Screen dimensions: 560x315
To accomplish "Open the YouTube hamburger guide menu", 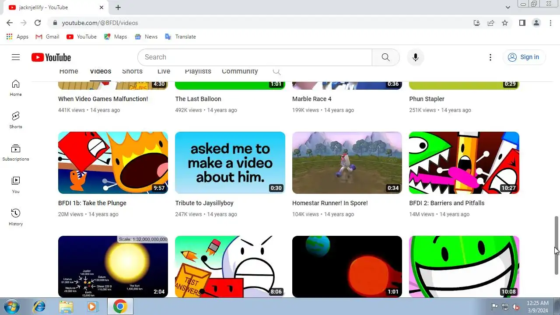I will point(16,57).
